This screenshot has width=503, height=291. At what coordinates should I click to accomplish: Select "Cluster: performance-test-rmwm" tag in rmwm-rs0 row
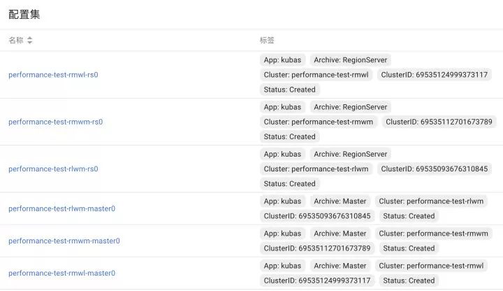[x=319, y=122]
